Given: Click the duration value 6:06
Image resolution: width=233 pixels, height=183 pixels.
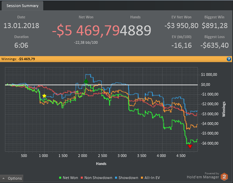Looking at the screenshot, I should coord(21,45).
